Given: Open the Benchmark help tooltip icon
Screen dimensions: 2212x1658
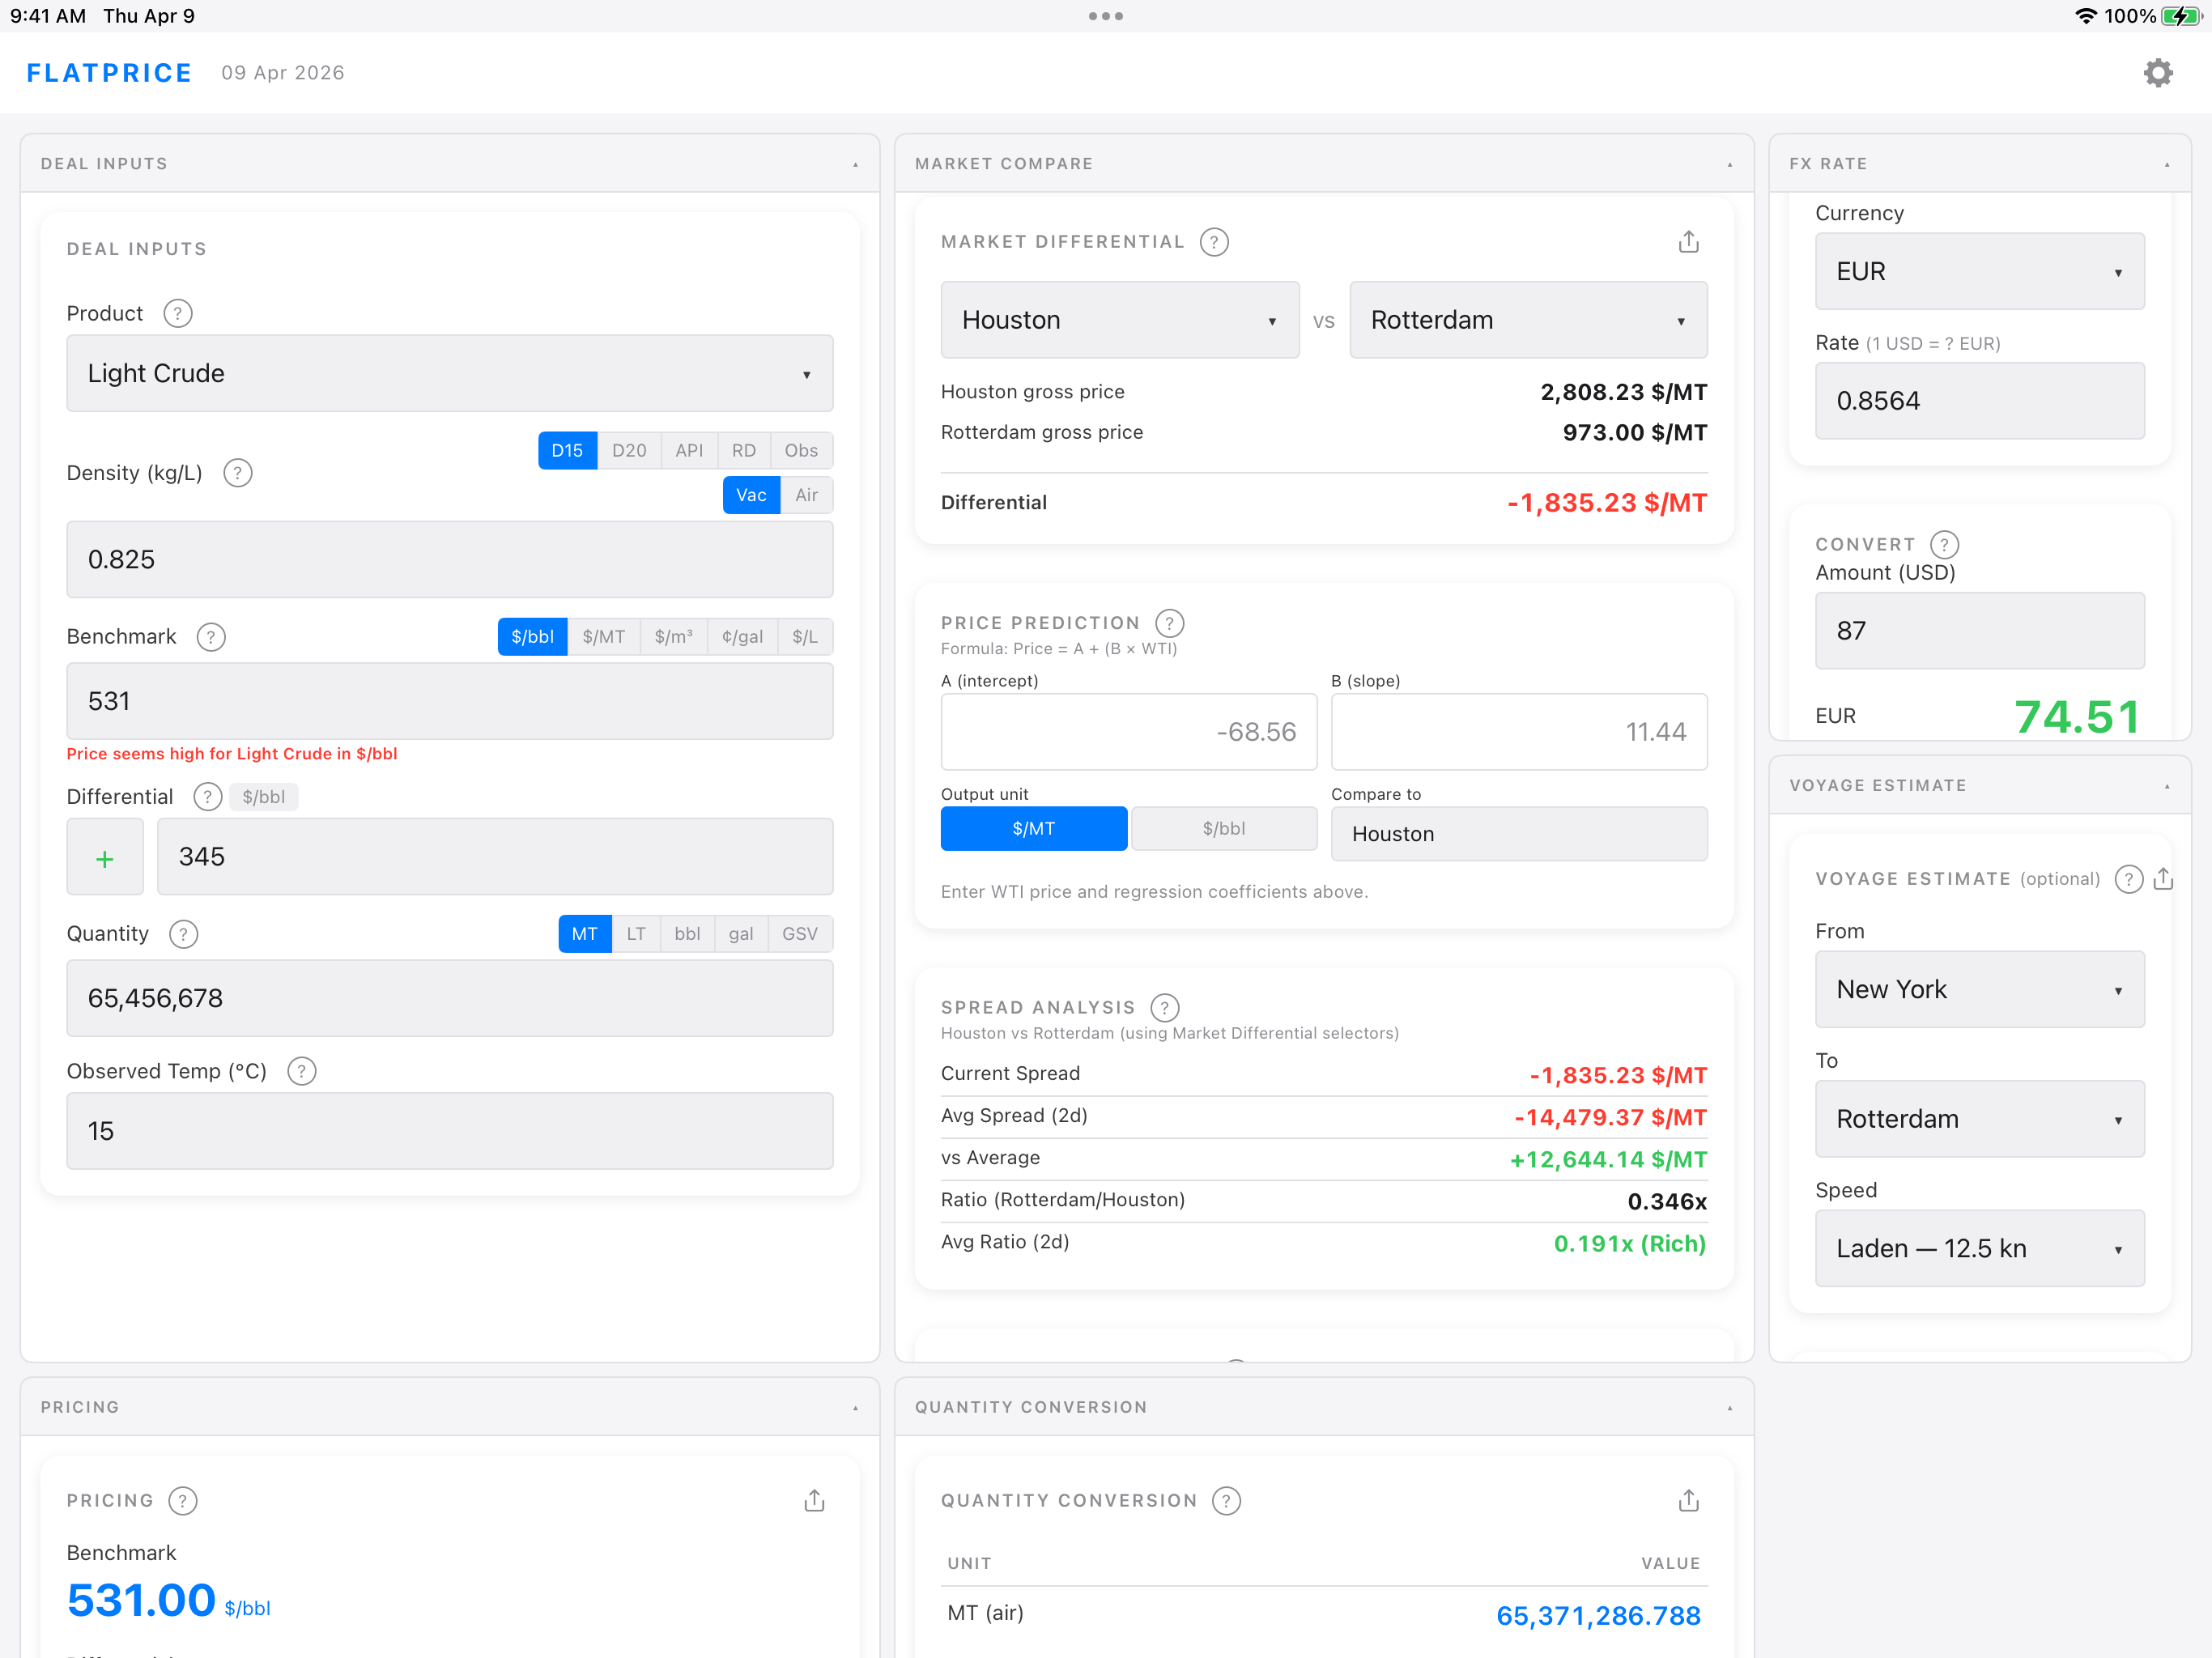Looking at the screenshot, I should pos(211,637).
